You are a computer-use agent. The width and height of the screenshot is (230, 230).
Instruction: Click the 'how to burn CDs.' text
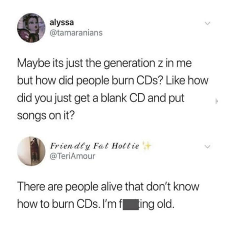[58, 204]
